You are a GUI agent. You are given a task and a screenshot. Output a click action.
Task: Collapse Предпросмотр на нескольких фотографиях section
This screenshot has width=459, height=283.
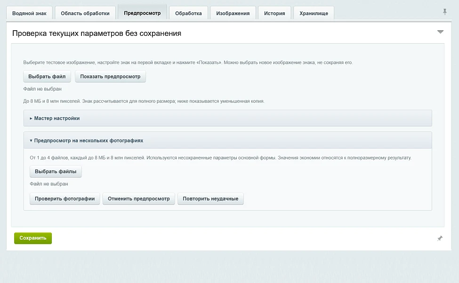[x=227, y=141]
